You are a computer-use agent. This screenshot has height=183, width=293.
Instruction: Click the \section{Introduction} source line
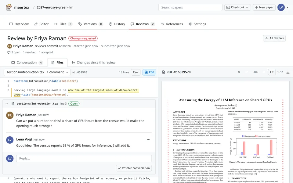pos(46,81)
